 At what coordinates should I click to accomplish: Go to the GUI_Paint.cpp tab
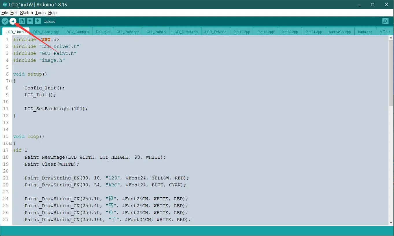[128, 32]
